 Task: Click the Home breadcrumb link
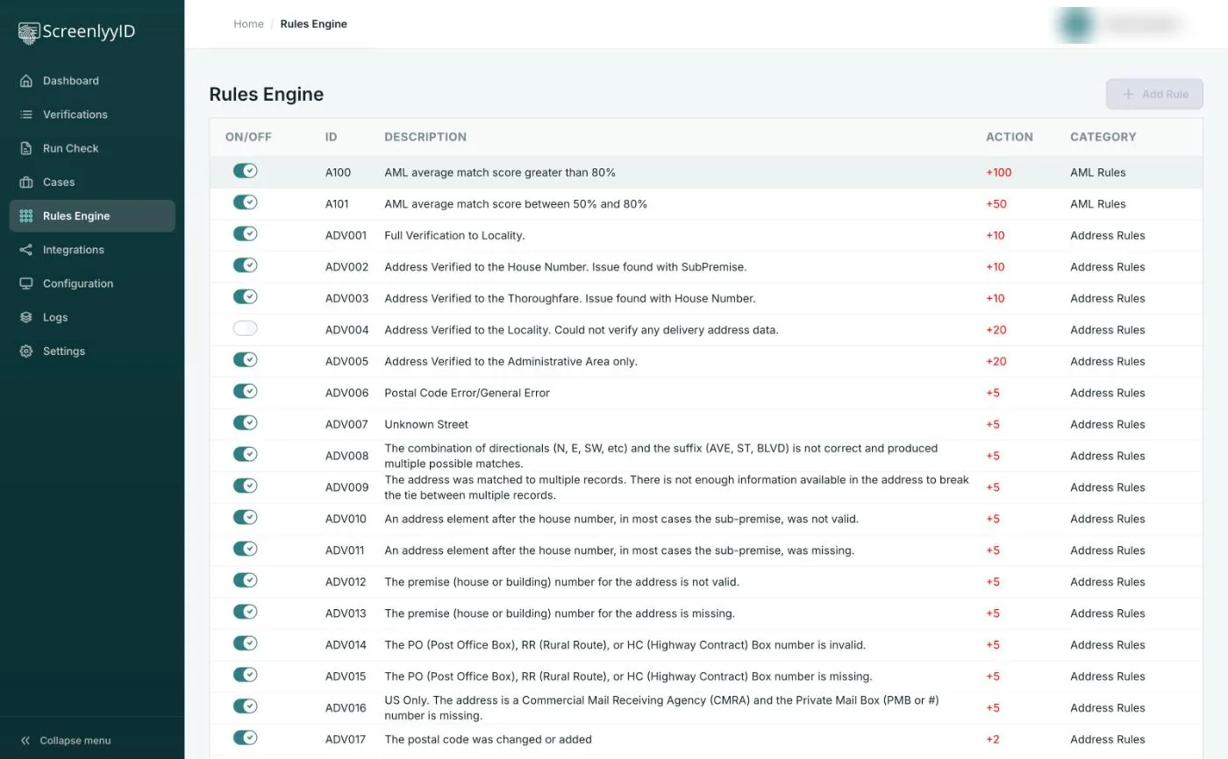[x=248, y=24]
